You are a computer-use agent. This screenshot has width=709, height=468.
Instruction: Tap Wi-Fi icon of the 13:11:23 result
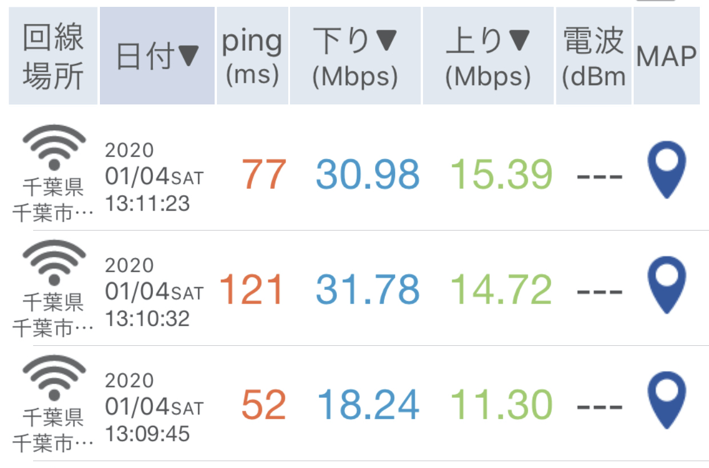(x=54, y=147)
